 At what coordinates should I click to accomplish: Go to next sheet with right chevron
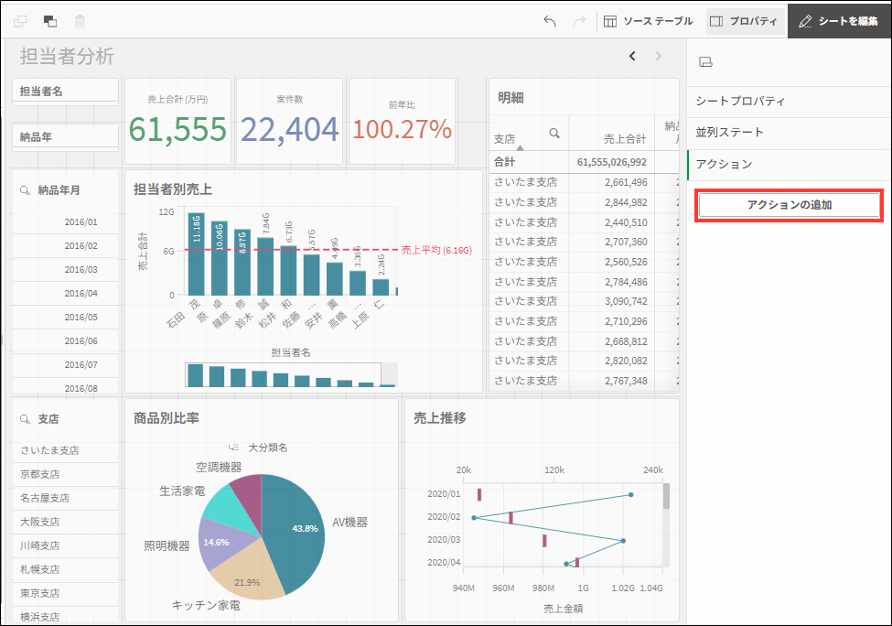[658, 57]
